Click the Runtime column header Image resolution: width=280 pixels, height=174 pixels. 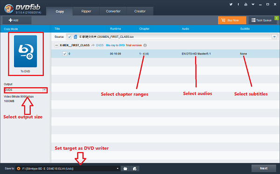click(x=115, y=29)
